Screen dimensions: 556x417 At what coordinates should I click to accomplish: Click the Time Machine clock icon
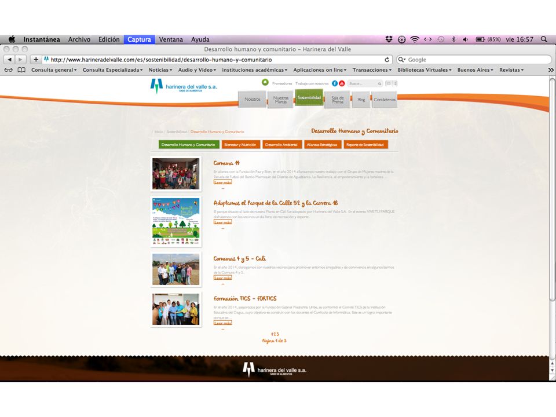click(441, 39)
